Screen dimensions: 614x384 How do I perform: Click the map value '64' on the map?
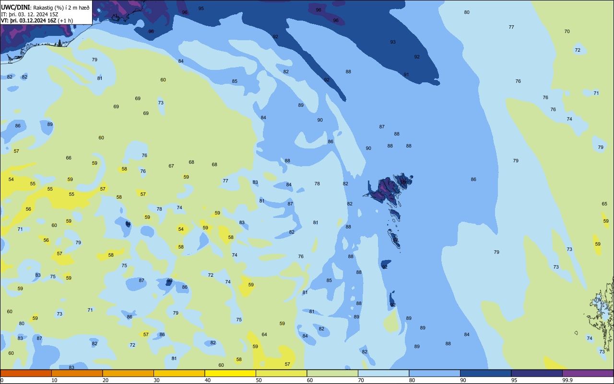coord(264,335)
